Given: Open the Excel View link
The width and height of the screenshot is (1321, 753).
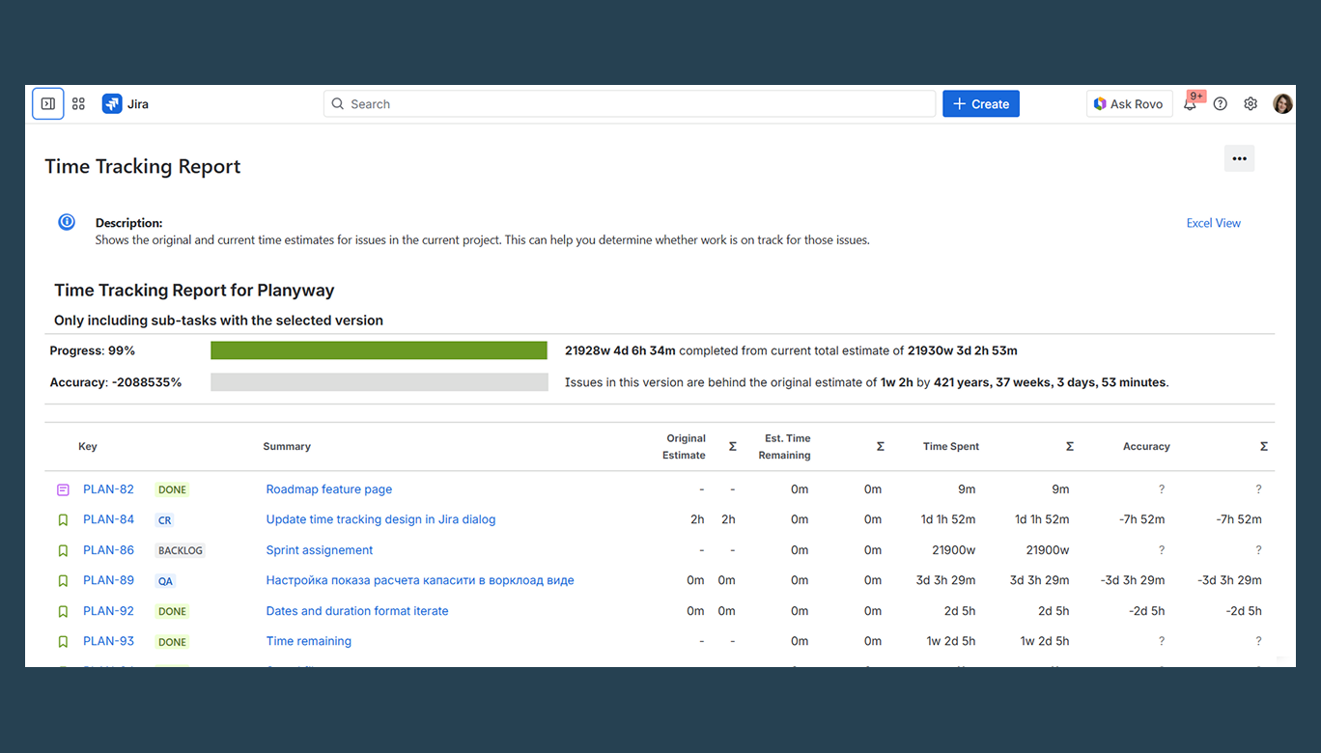Looking at the screenshot, I should tap(1214, 223).
